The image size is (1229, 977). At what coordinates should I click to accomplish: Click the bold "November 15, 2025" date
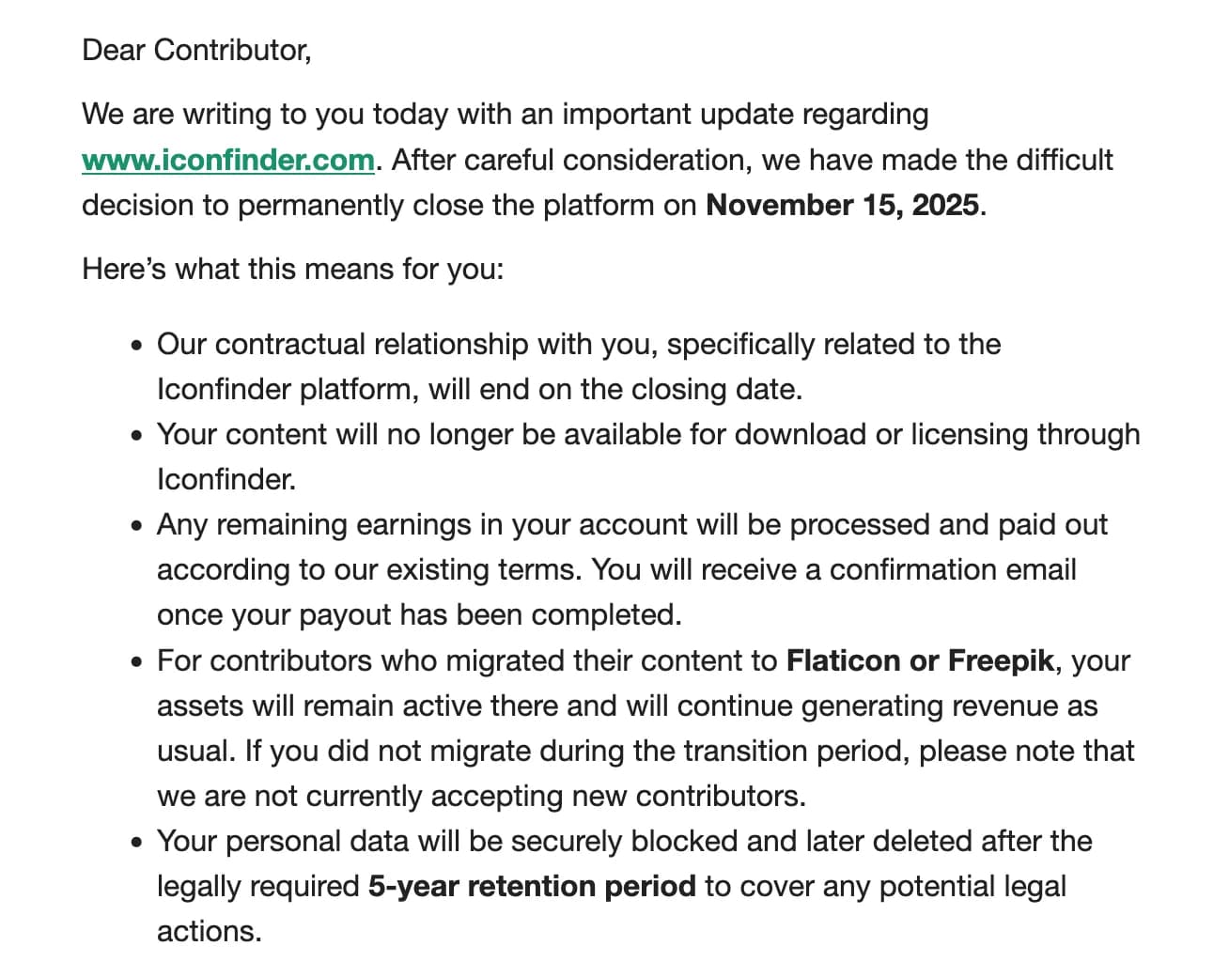point(842,205)
